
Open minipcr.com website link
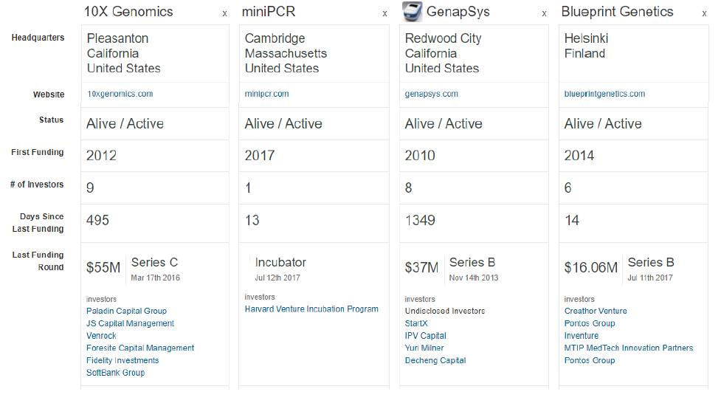[x=266, y=94]
